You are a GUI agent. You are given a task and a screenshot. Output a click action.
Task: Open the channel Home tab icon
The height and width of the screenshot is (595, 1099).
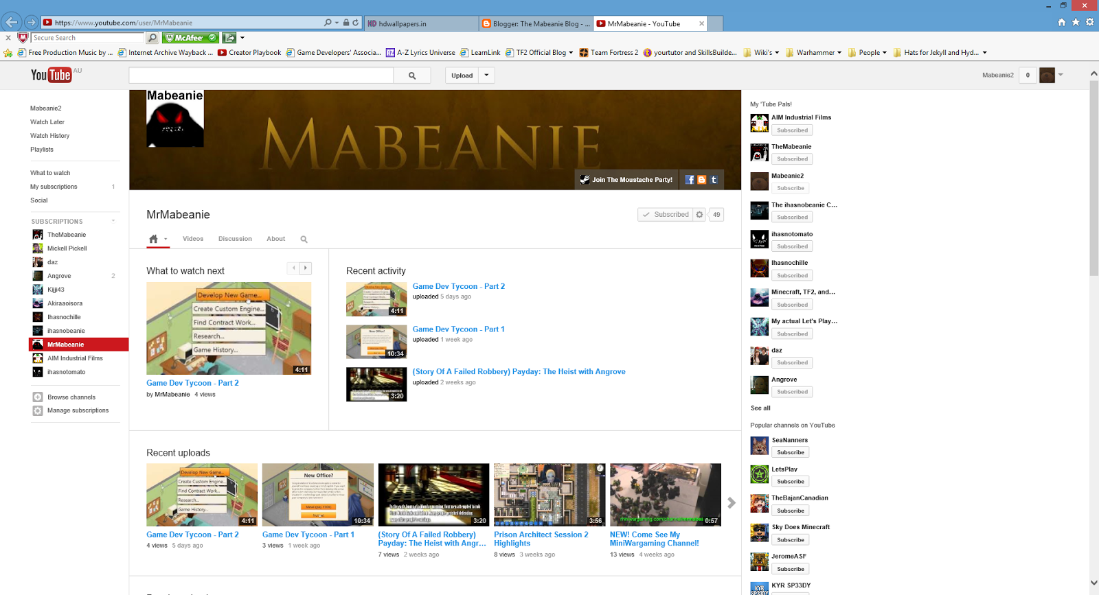click(154, 239)
